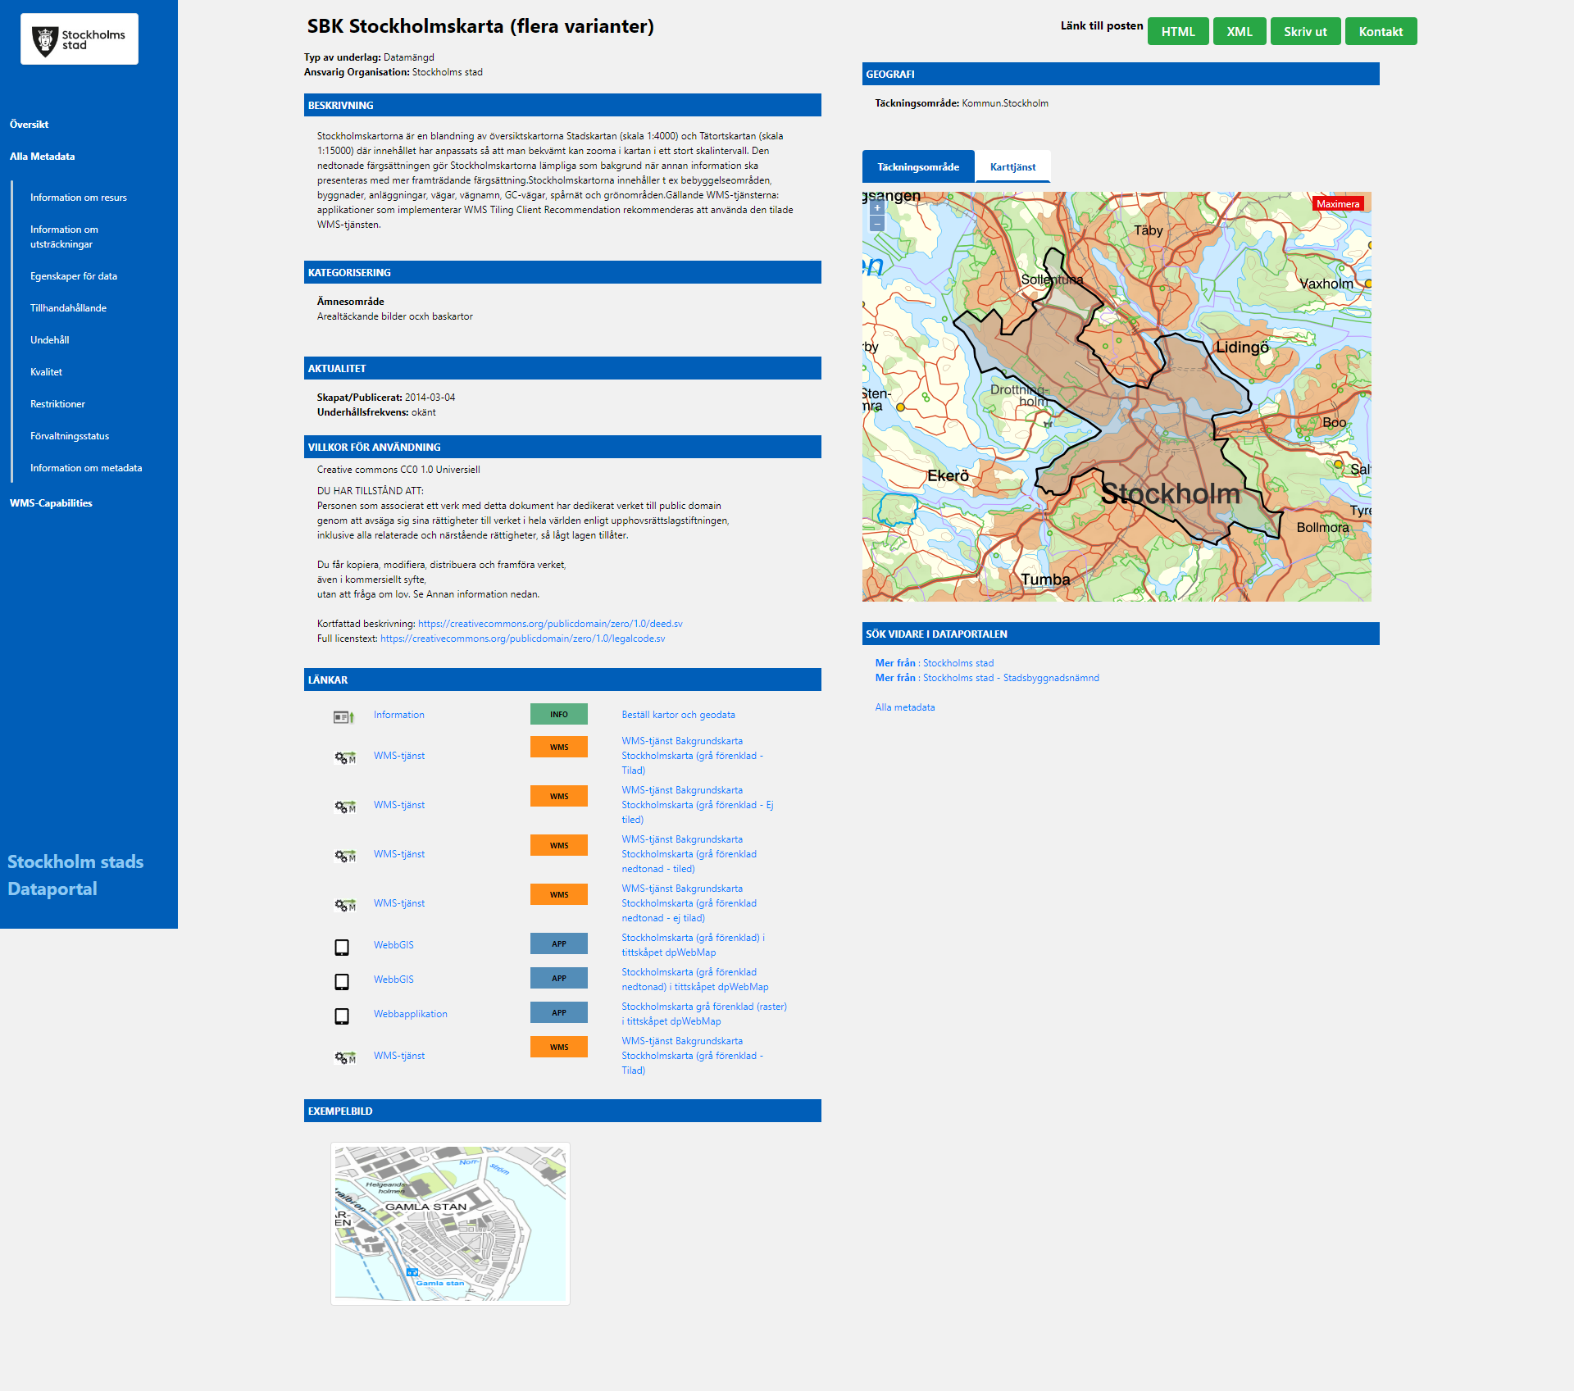The image size is (1574, 1391).
Task: Select Kvalitet in the sidebar
Action: [47, 372]
